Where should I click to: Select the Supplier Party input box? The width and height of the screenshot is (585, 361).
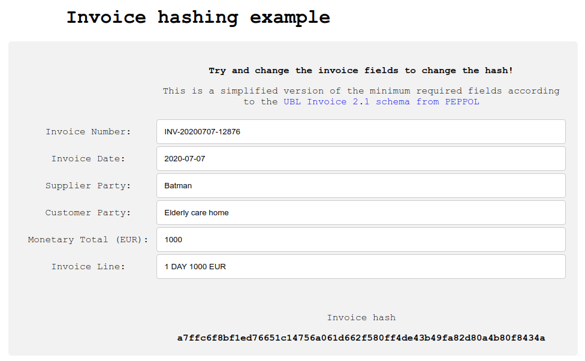(361, 185)
